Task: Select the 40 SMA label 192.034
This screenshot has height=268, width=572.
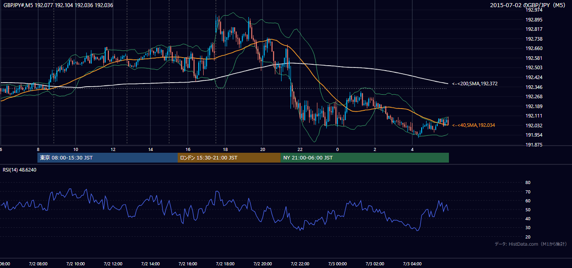Action: [x=474, y=126]
